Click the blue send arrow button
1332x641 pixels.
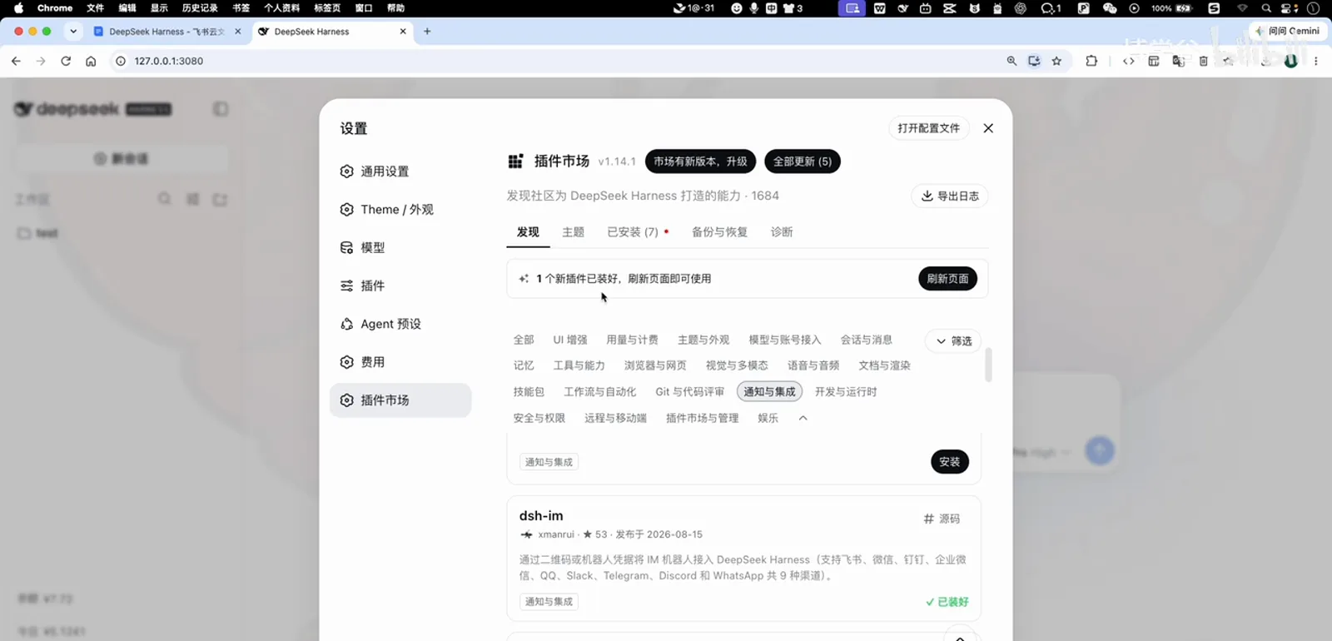pyautogui.click(x=1100, y=450)
